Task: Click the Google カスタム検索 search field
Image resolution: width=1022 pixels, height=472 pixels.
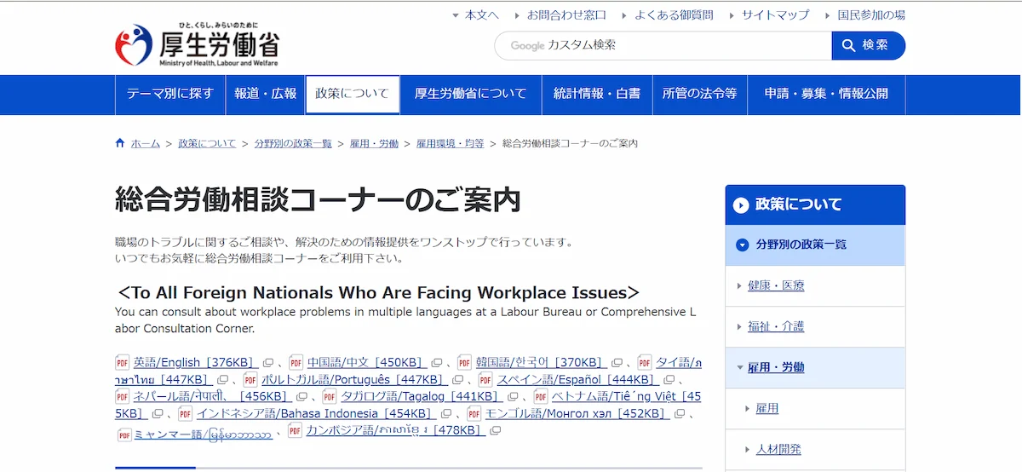Action: tap(663, 45)
